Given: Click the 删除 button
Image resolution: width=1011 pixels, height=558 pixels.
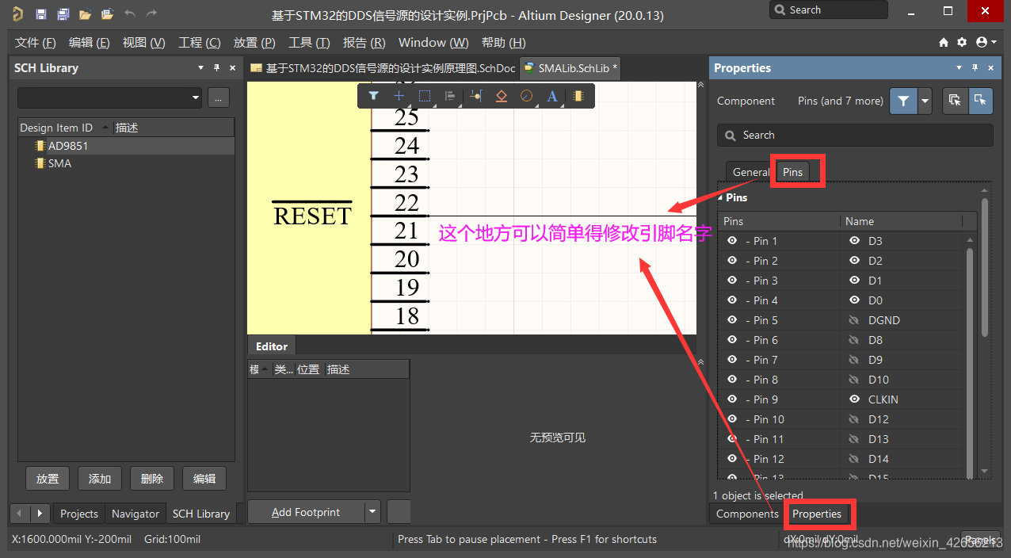Looking at the screenshot, I should tap(152, 479).
